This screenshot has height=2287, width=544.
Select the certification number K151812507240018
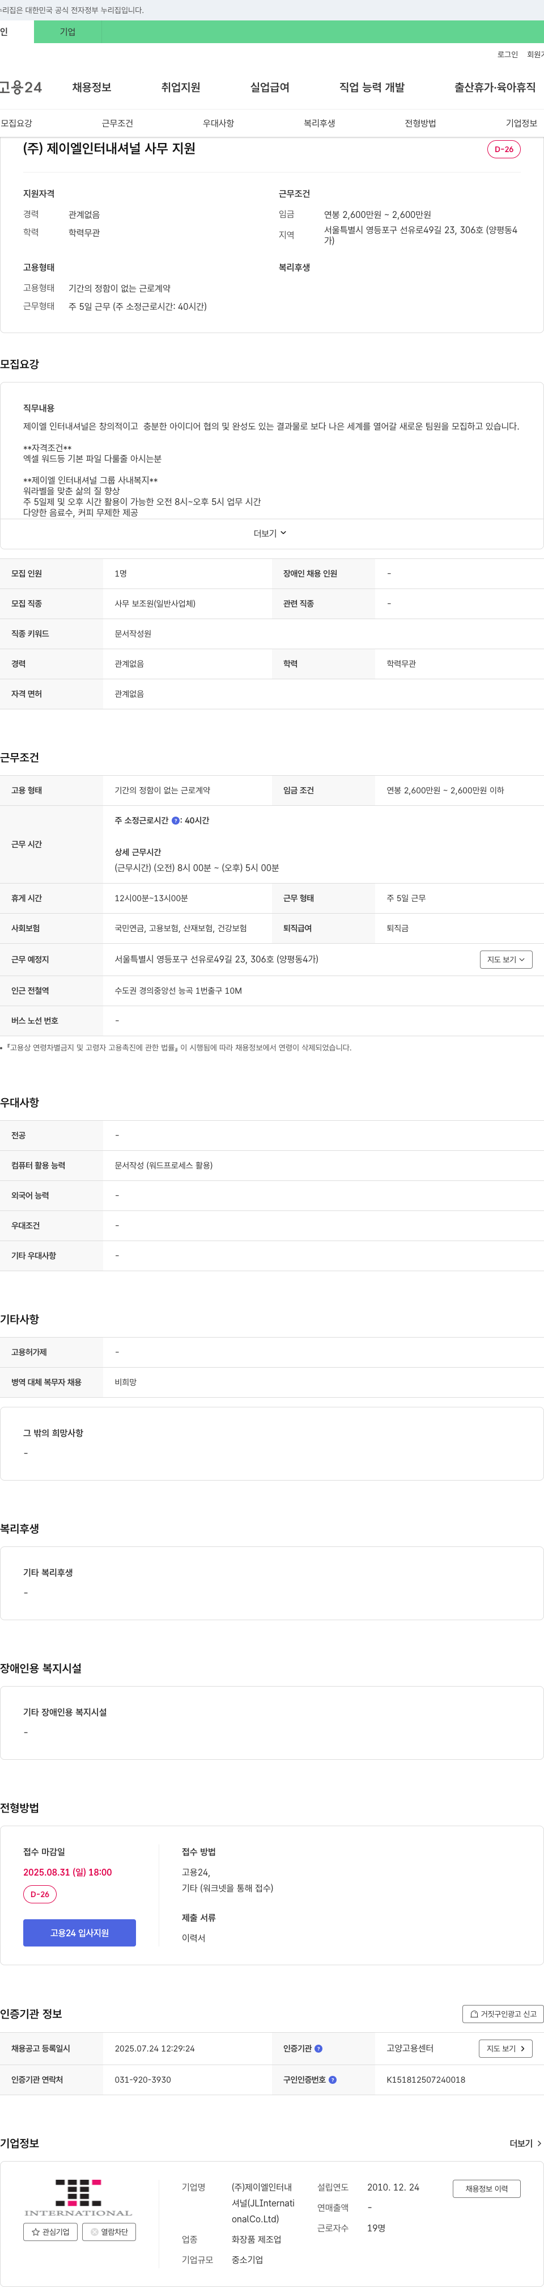coord(425,2079)
